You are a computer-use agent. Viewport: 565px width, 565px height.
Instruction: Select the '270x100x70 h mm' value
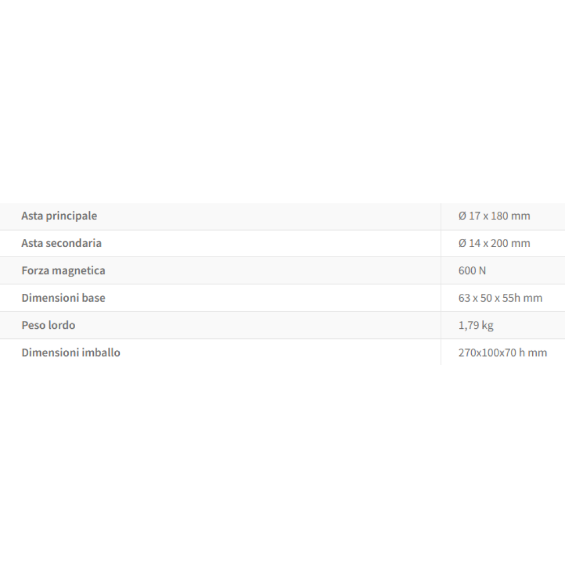(502, 353)
